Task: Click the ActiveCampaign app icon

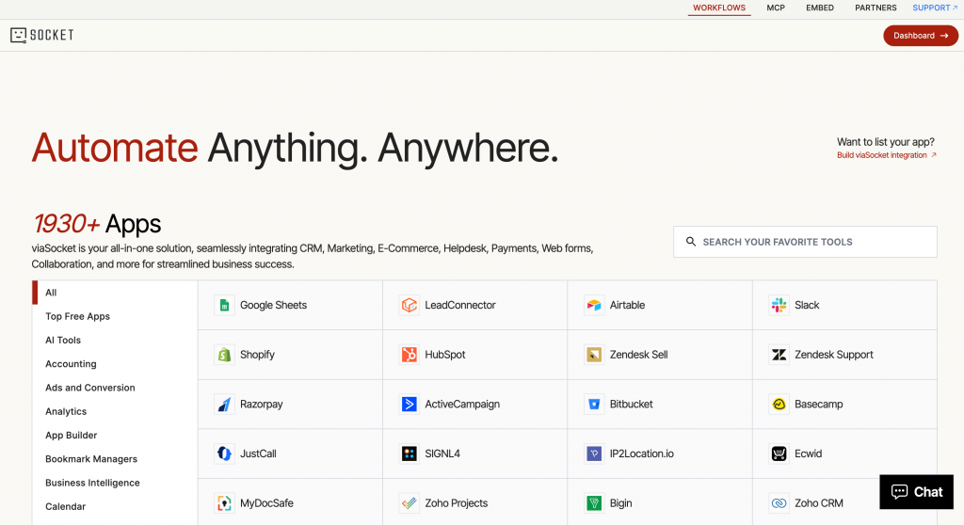Action: (410, 404)
